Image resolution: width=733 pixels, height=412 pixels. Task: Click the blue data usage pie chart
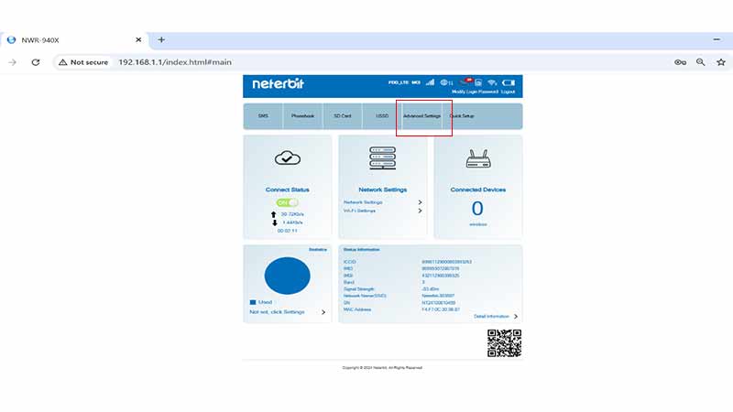[287, 276]
